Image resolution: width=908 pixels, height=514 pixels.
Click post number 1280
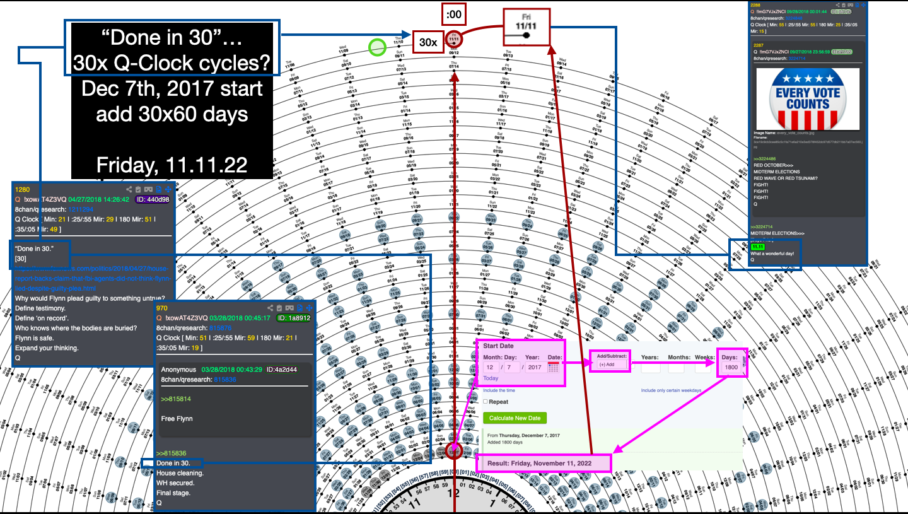(23, 189)
